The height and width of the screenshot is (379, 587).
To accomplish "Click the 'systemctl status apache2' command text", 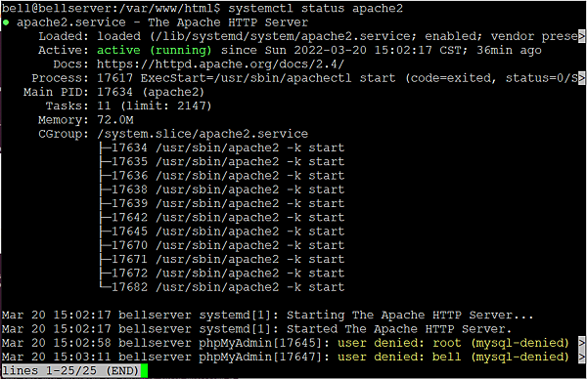I will click(x=316, y=8).
